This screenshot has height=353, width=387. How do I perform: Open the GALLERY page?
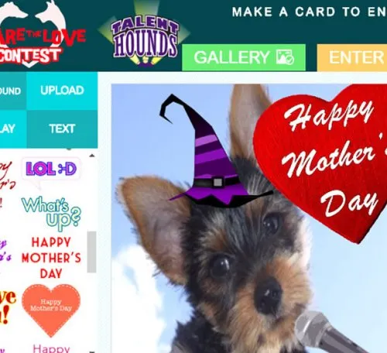click(244, 57)
